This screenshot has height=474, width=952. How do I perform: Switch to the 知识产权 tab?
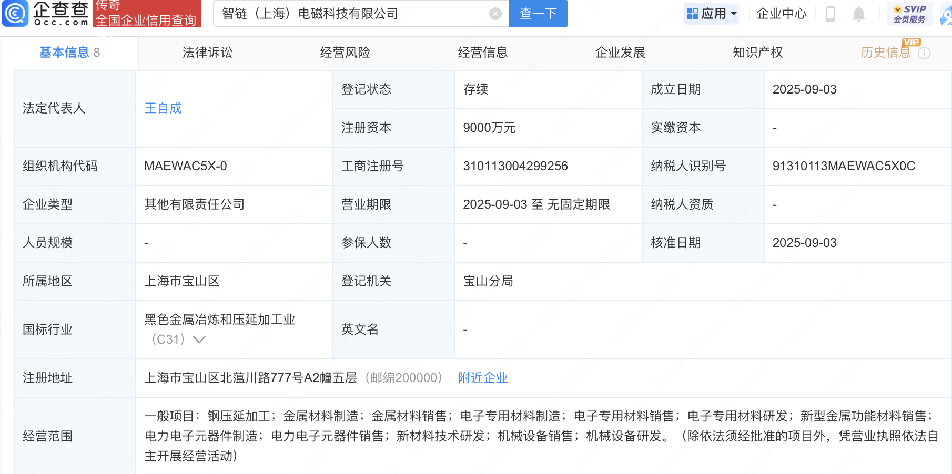pos(757,53)
